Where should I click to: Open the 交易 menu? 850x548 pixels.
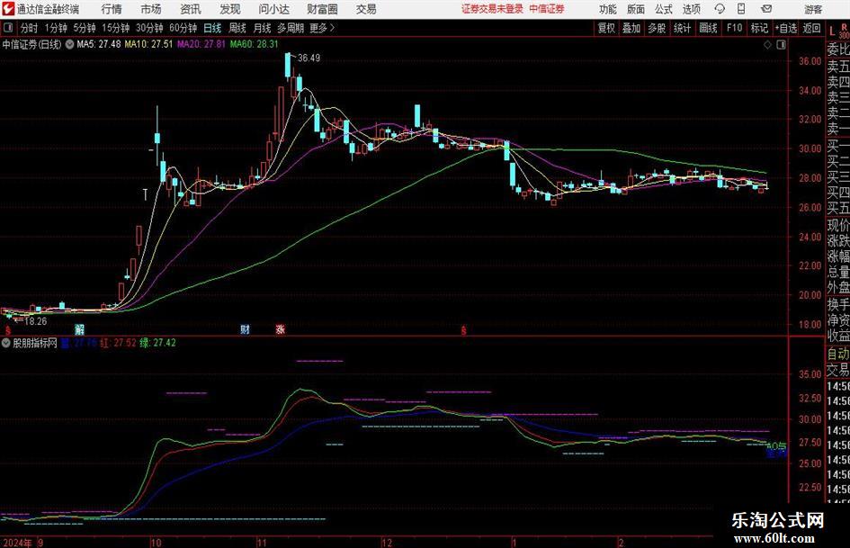[x=366, y=9]
